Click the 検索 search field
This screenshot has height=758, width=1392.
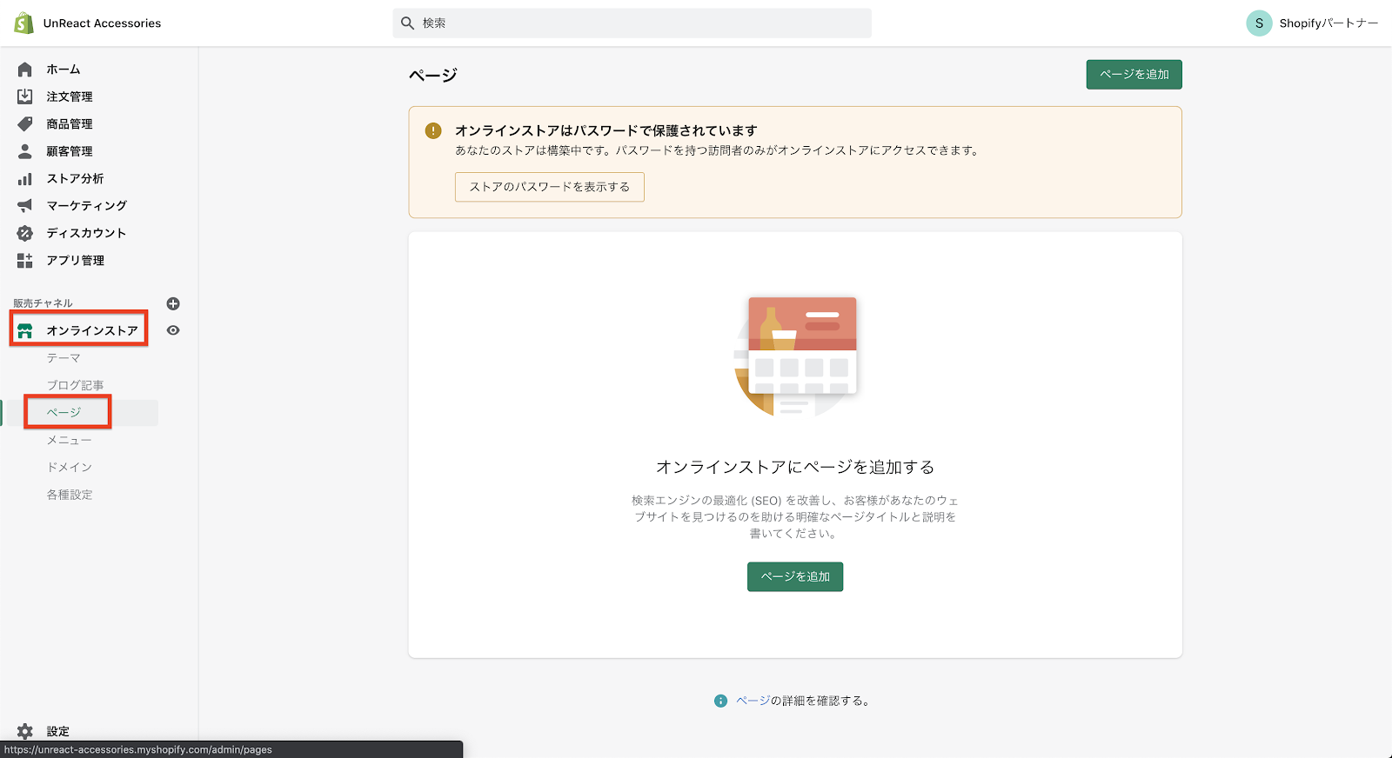632,23
